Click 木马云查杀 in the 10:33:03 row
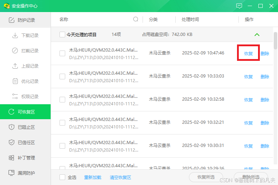This screenshot has width=278, height=185. 160,76
